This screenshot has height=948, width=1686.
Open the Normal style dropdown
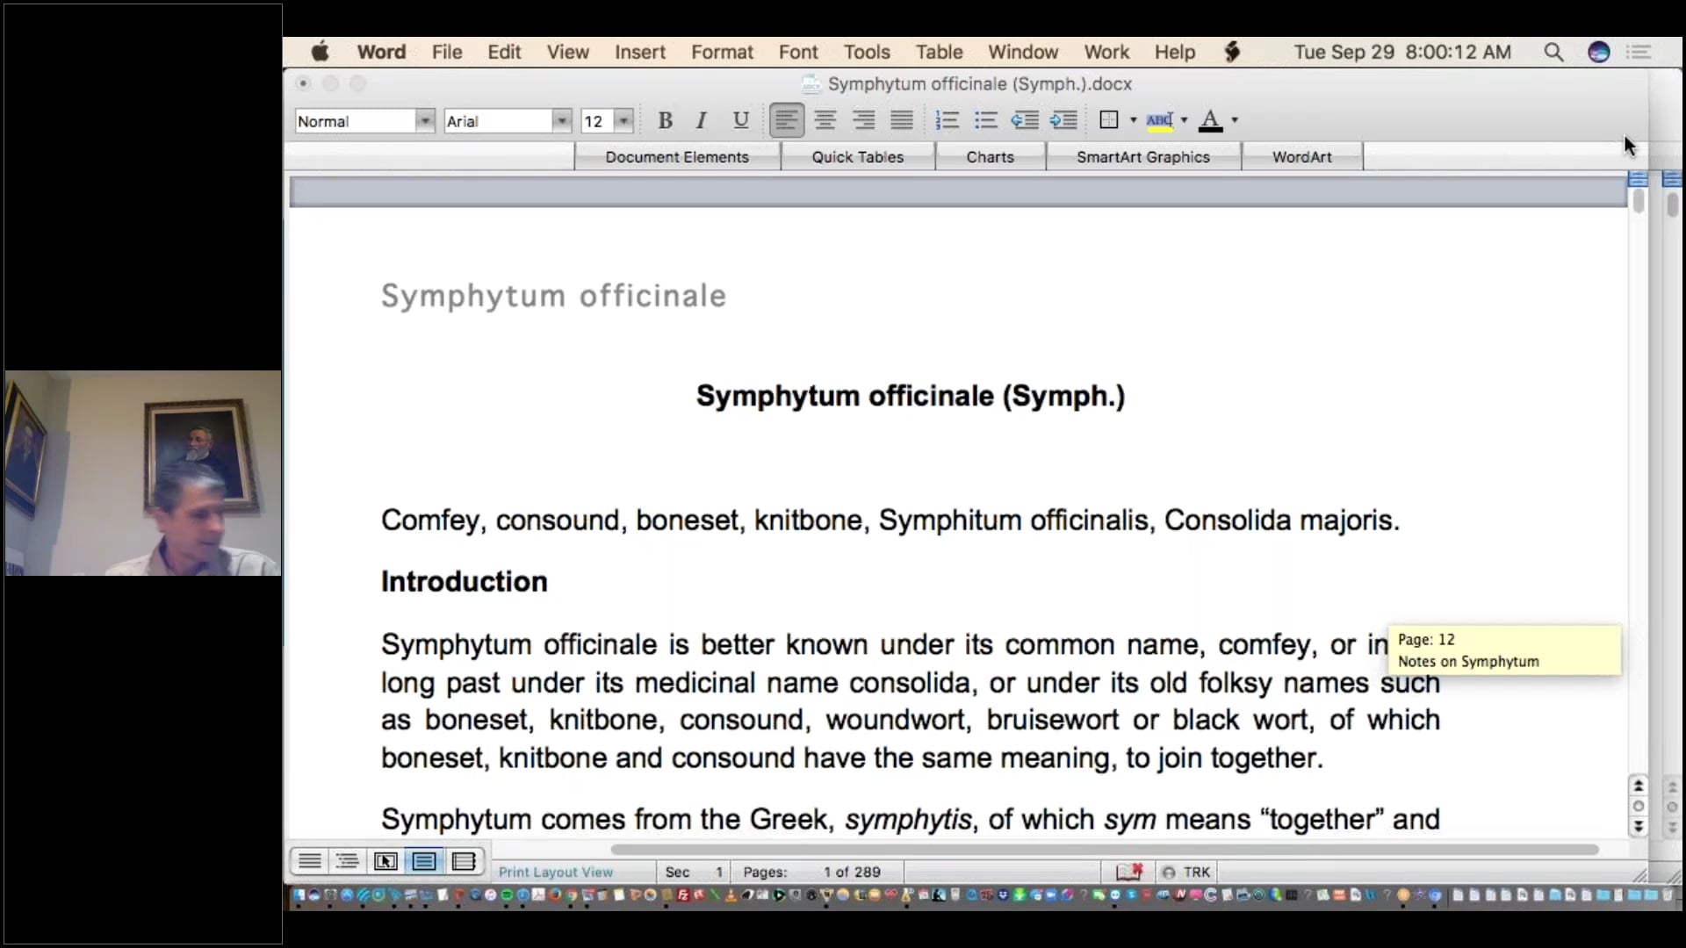(x=425, y=121)
